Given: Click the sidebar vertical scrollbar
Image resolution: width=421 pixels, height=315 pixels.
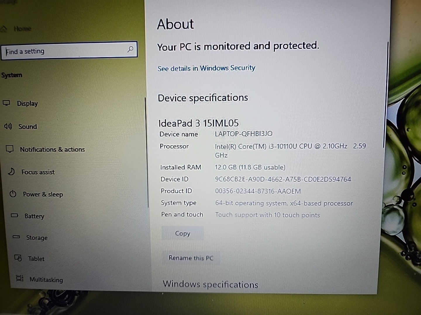Looking at the screenshot, I should click(146, 153).
